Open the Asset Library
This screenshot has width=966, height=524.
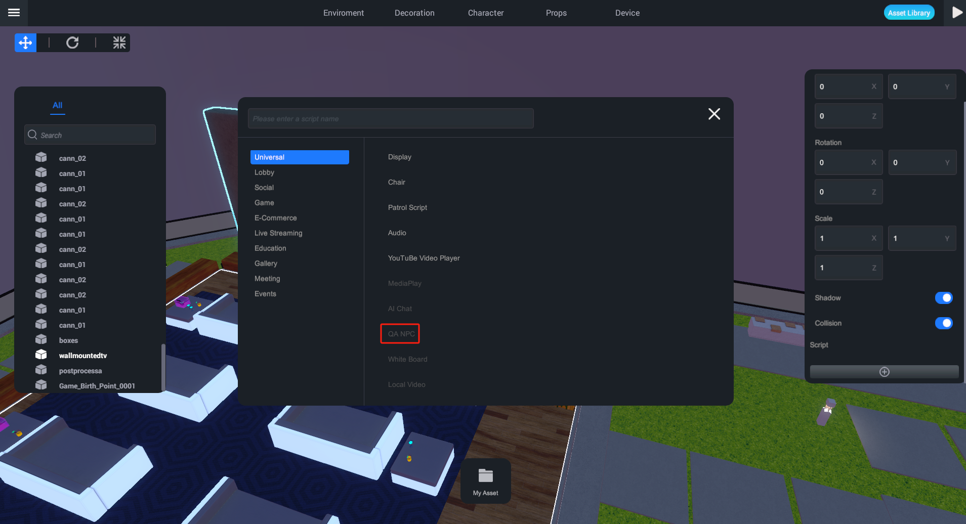(x=909, y=13)
